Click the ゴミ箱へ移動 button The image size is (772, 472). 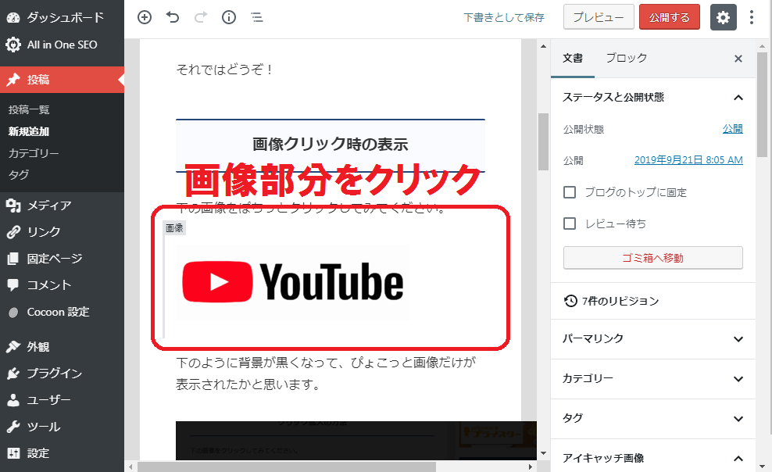click(x=653, y=258)
